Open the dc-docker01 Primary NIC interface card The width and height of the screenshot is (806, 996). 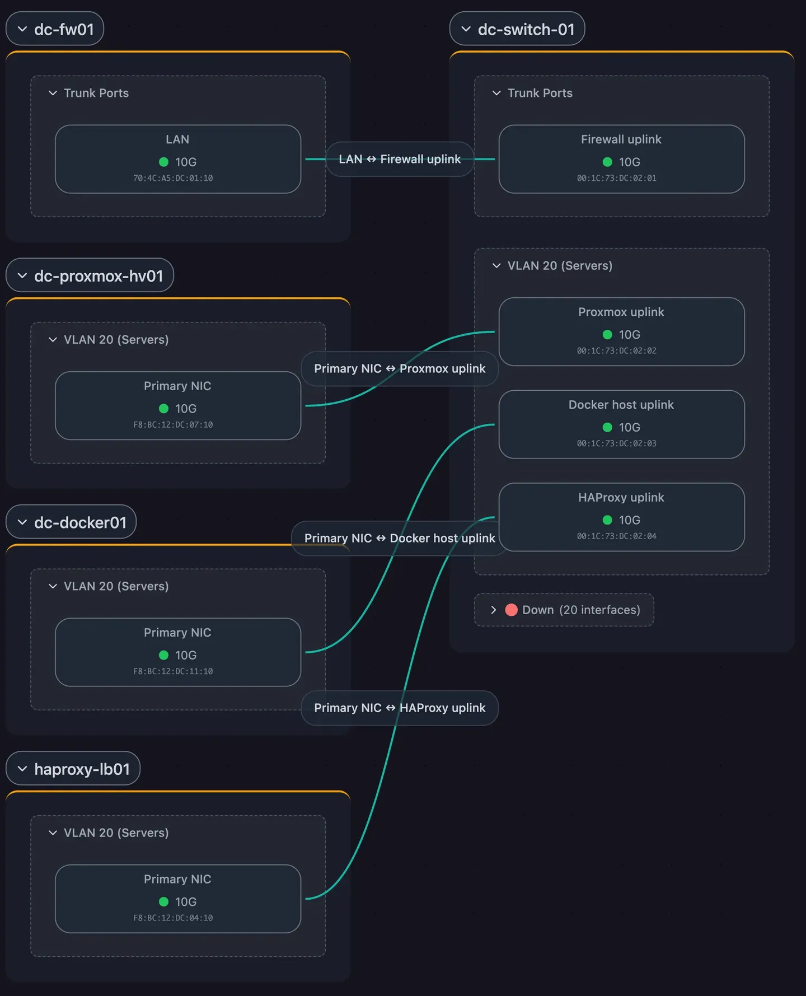(178, 652)
